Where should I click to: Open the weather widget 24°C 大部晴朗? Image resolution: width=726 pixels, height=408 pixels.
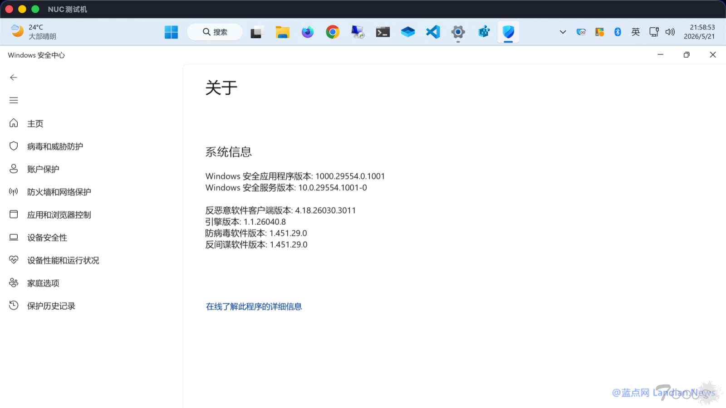(x=34, y=32)
